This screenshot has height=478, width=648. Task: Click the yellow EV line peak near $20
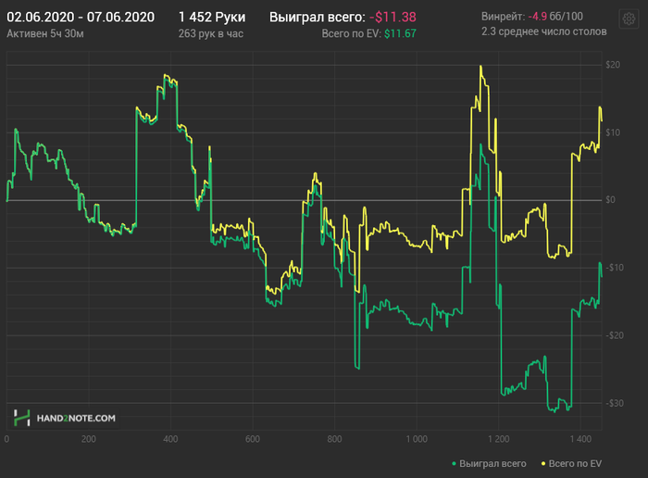tap(480, 66)
